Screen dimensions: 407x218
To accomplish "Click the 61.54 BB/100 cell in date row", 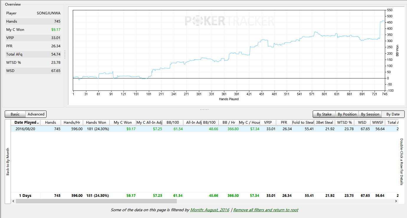I will [178, 129].
